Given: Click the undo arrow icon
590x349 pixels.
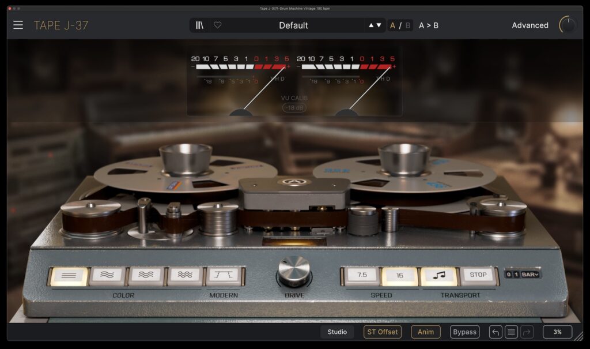Looking at the screenshot, I should pyautogui.click(x=496, y=332).
